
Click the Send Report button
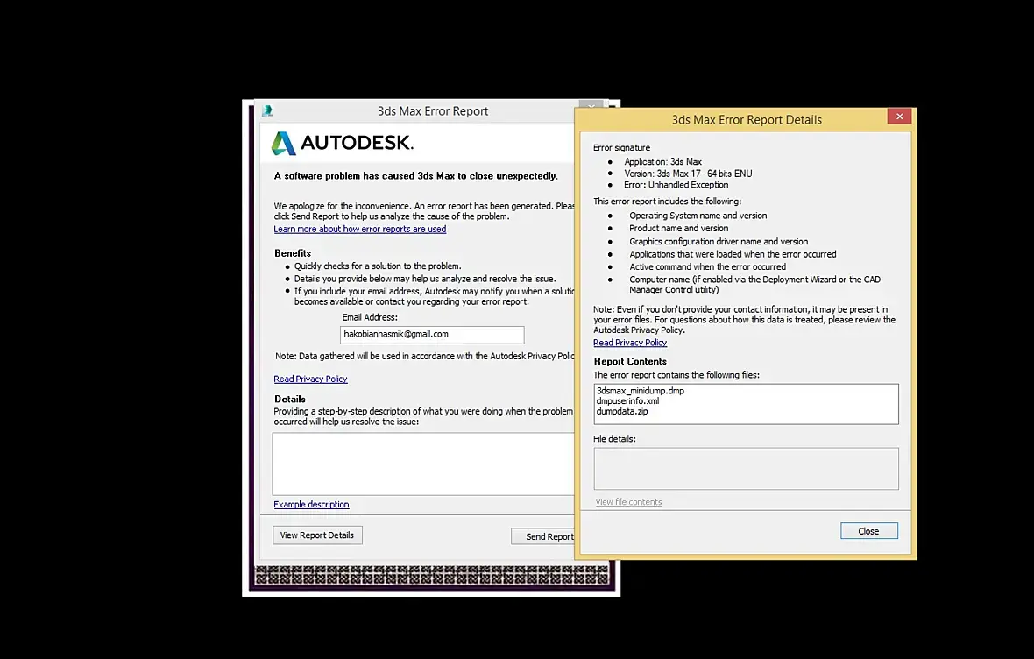tap(544, 536)
